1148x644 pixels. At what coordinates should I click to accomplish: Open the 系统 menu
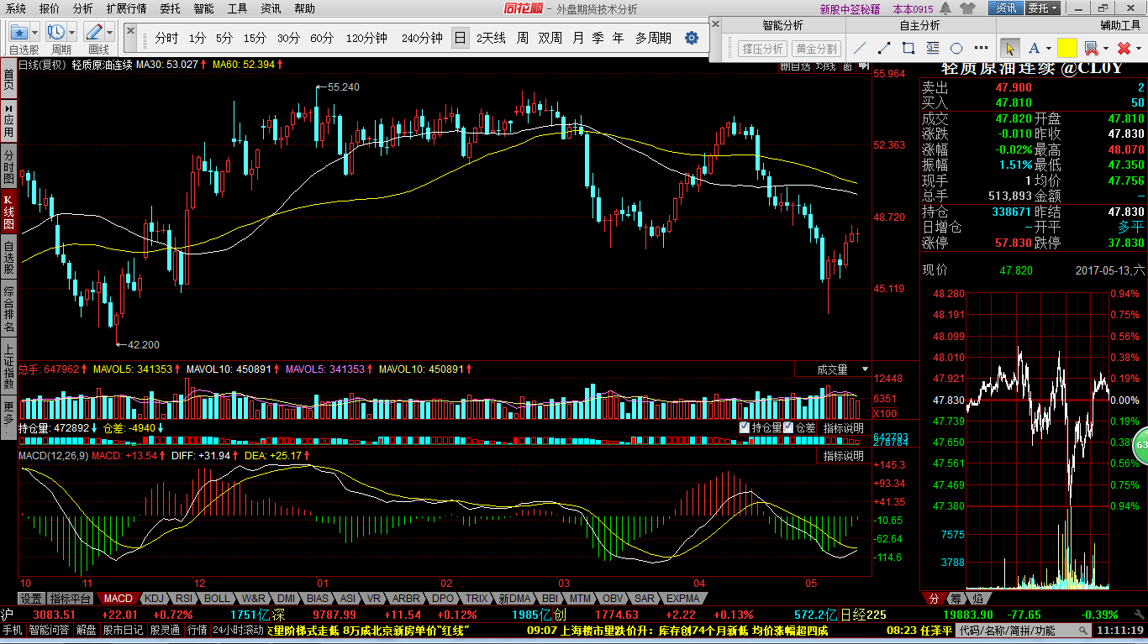[x=16, y=8]
